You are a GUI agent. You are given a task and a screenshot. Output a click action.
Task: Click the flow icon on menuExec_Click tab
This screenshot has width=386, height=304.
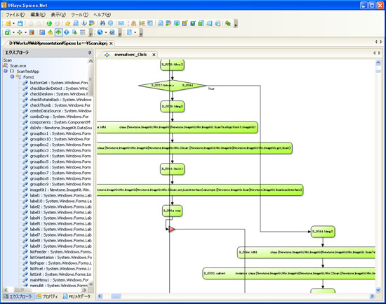click(x=107, y=55)
